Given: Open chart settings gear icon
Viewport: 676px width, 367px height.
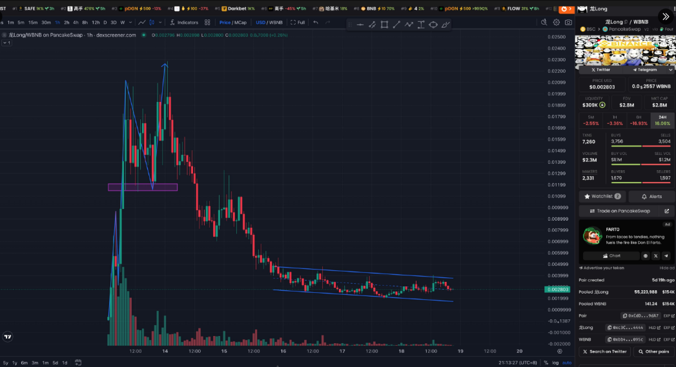Looking at the screenshot, I should 556,22.
